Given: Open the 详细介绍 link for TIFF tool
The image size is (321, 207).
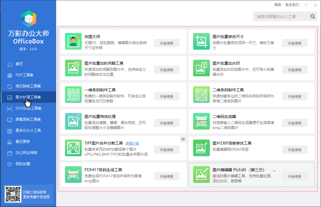Looking at the screenshot, I should click(132, 143).
